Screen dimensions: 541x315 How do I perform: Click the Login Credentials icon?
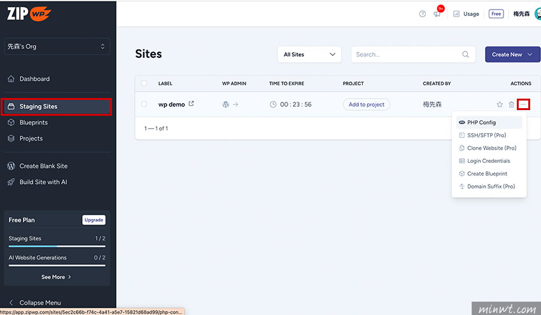click(461, 161)
